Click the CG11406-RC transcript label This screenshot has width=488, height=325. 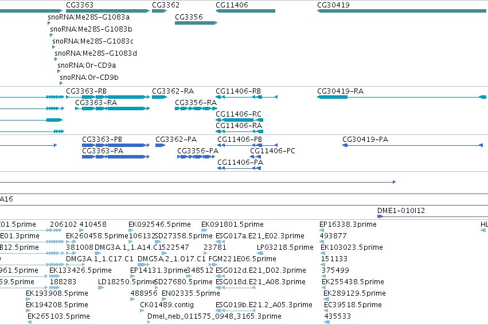click(x=239, y=114)
